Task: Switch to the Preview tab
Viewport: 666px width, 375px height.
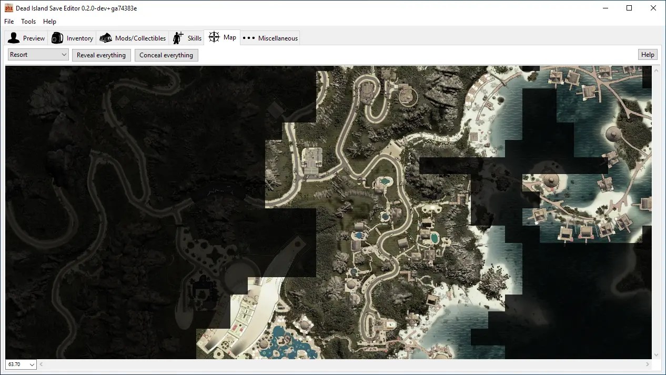Action: 26,38
